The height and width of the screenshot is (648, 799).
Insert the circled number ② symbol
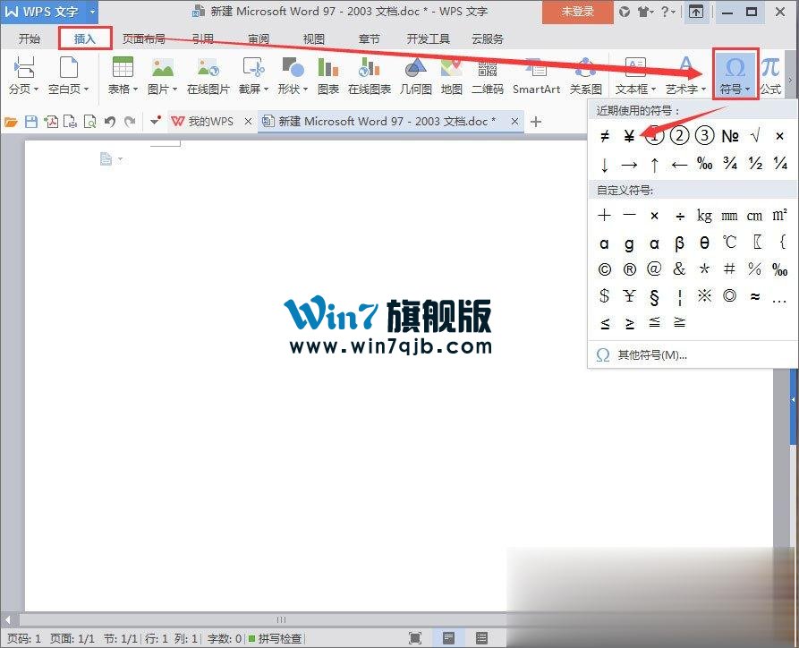(x=679, y=136)
